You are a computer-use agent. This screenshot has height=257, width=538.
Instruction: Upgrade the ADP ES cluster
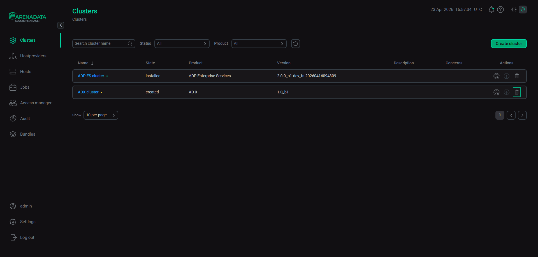[x=507, y=76]
